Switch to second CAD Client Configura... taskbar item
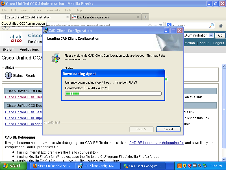 [97, 166]
